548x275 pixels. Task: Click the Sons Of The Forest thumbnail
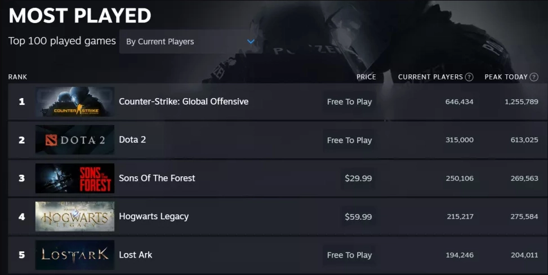coord(75,178)
